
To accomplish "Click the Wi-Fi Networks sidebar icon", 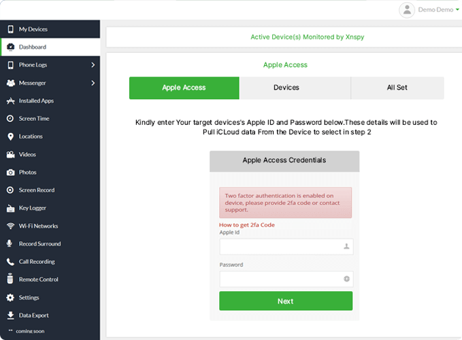I will pos(10,226).
